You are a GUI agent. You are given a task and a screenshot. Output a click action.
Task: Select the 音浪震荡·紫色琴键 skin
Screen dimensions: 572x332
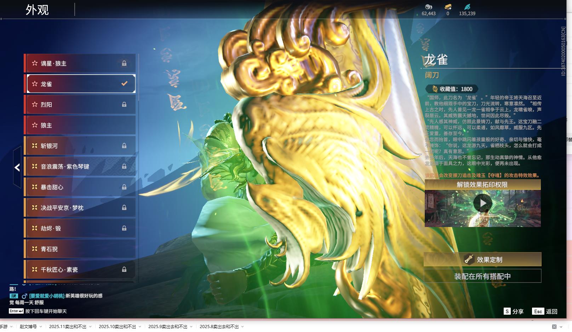[80, 166]
